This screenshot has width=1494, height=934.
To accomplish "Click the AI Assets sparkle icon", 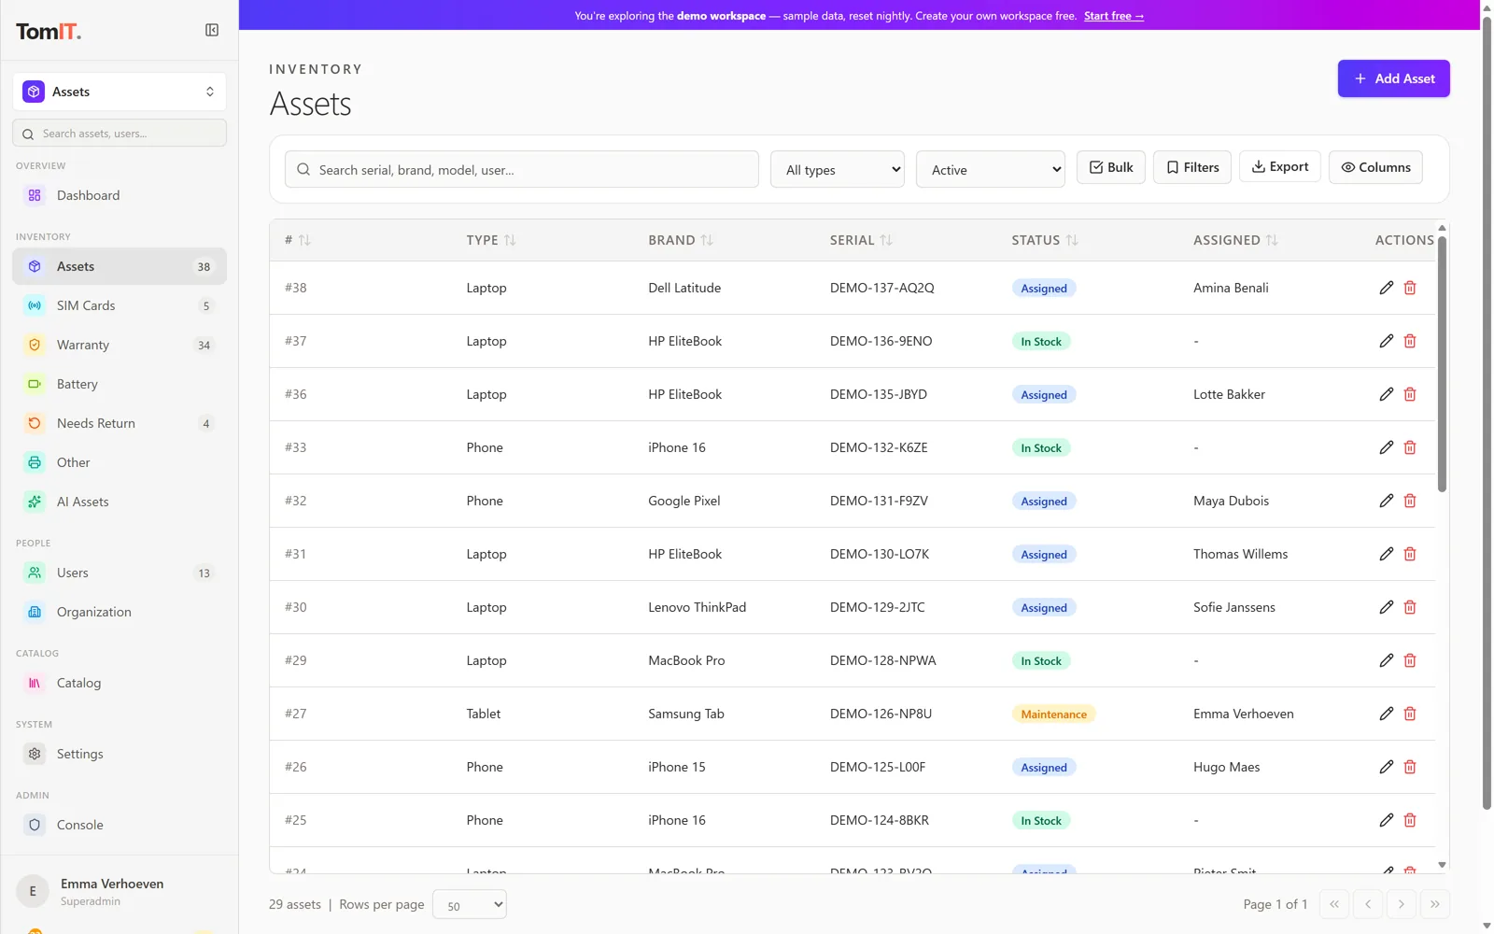I will click(x=35, y=502).
